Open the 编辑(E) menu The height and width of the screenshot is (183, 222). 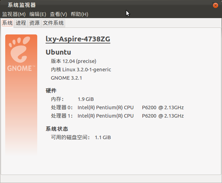[x=38, y=14]
